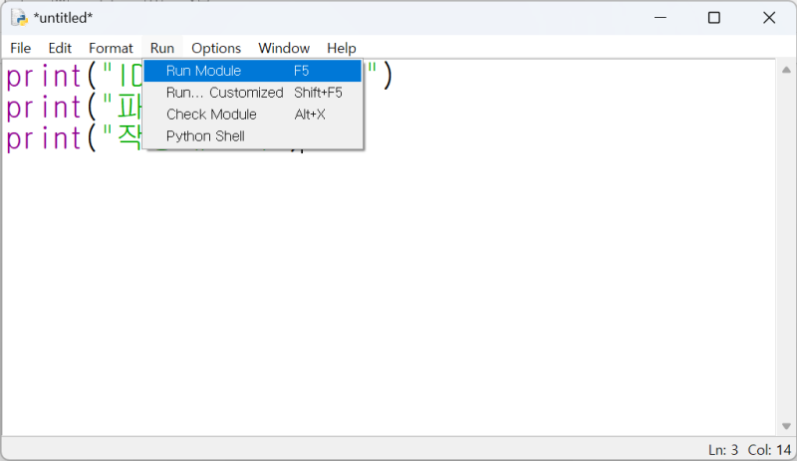Image resolution: width=797 pixels, height=461 pixels.
Task: Open the Format menu
Action: [x=111, y=48]
